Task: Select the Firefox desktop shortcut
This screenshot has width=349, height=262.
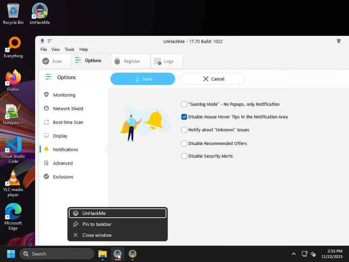Action: coord(13,81)
